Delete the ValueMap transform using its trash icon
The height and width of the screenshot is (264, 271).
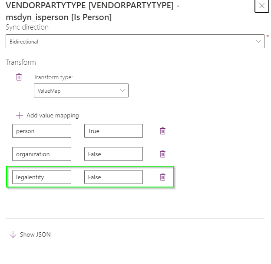19,77
